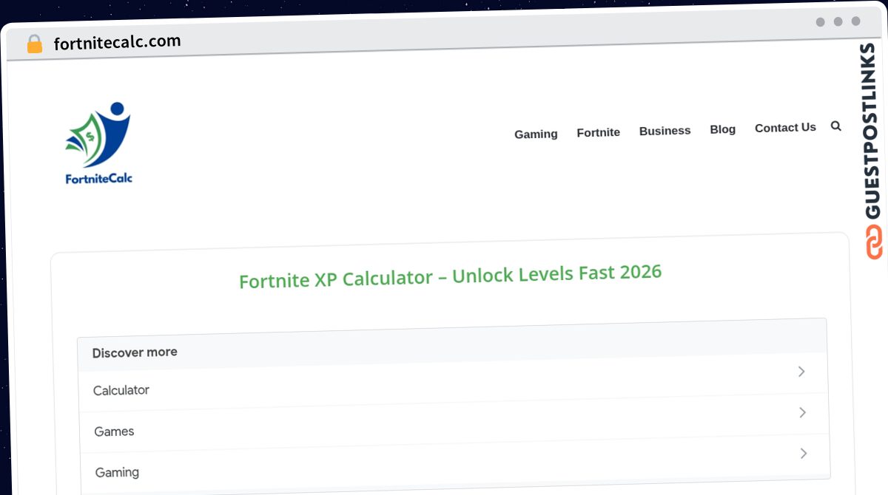Select the Calculator link under Discover more
The height and width of the screenshot is (495, 888).
[121, 390]
